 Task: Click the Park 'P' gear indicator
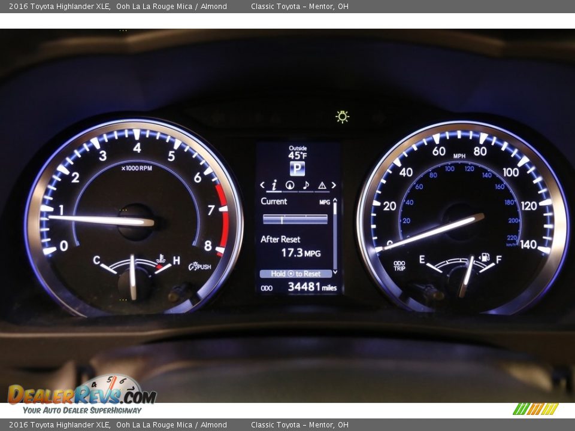[x=297, y=168]
